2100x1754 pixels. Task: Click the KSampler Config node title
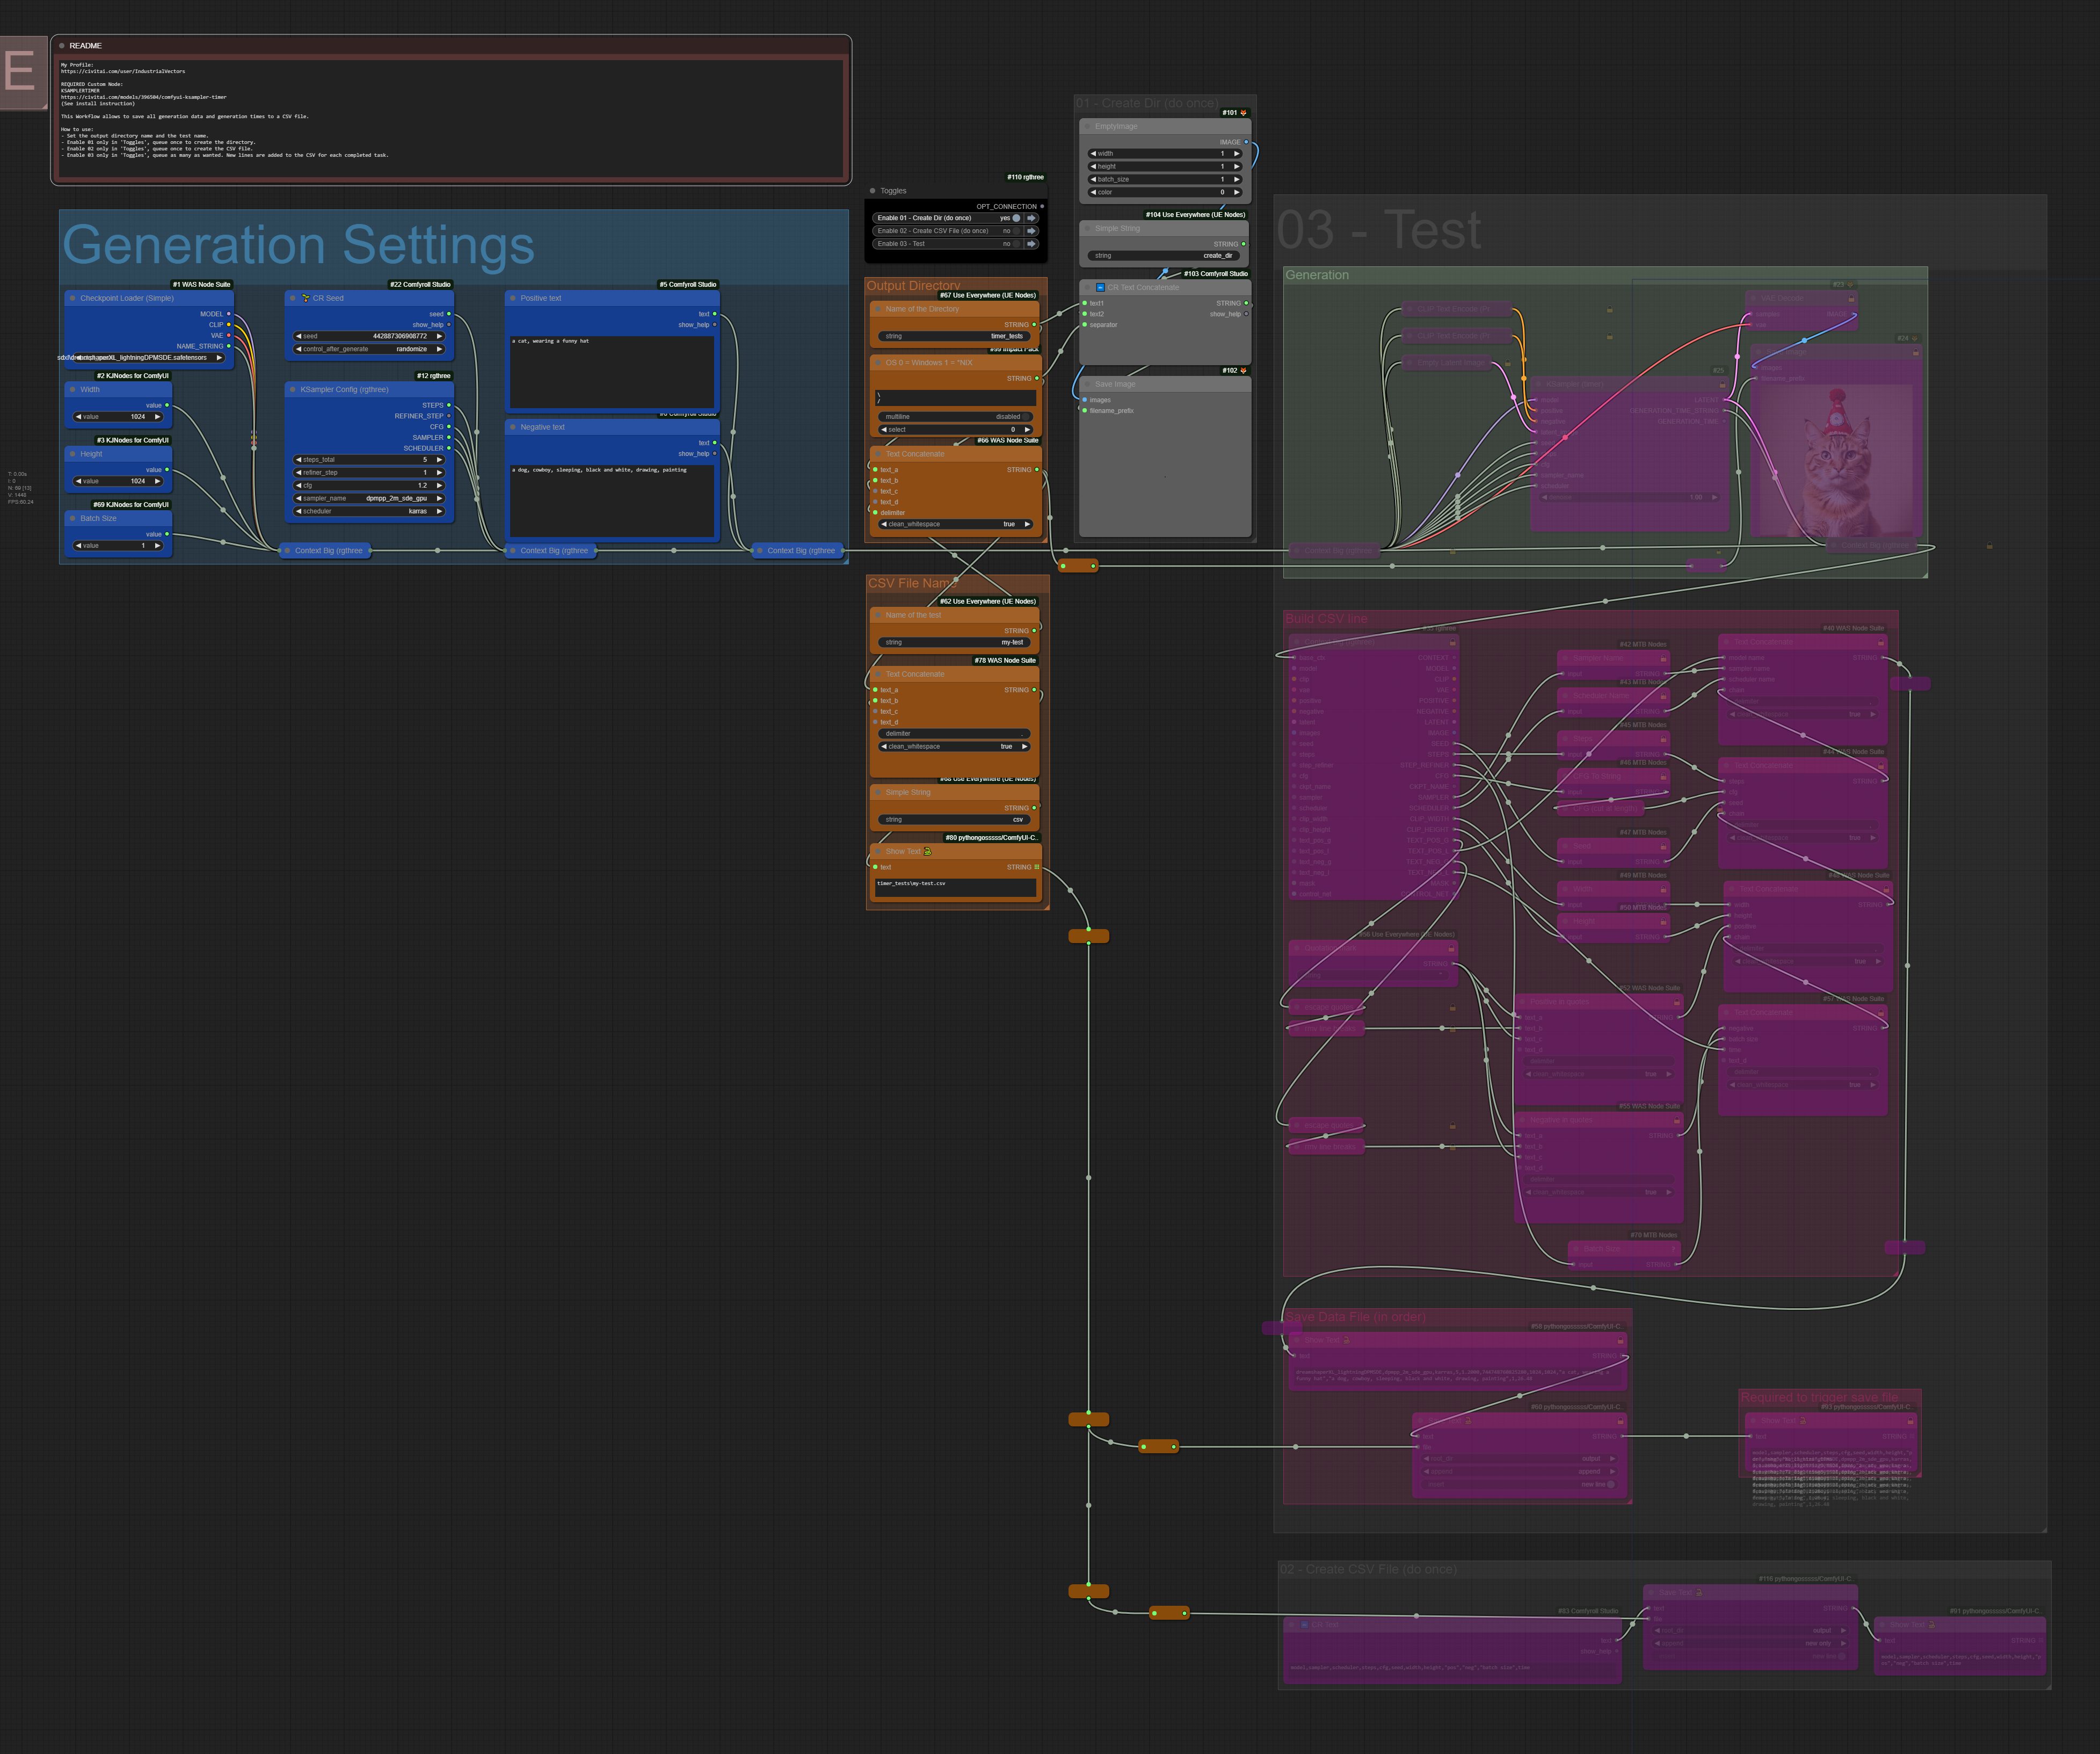344,390
